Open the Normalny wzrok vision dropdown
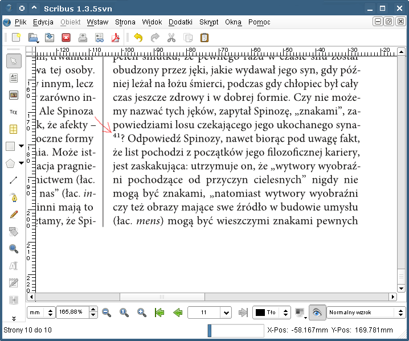The image size is (409, 341). 366,313
